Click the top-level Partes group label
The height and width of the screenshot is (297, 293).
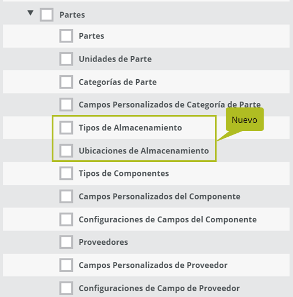coord(72,15)
